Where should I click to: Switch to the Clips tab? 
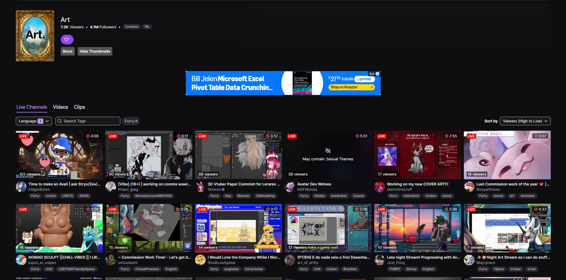click(79, 107)
